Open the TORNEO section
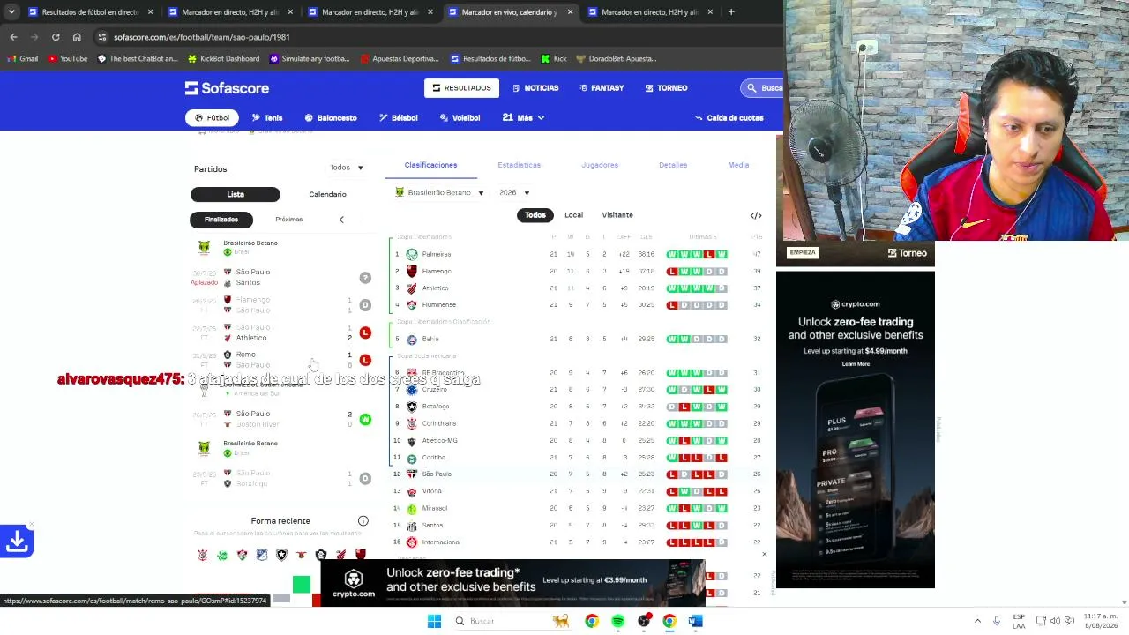The height and width of the screenshot is (635, 1129). tap(666, 88)
